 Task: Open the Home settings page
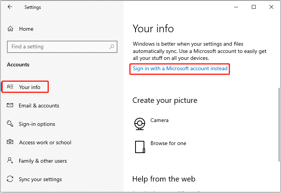pos(26,29)
